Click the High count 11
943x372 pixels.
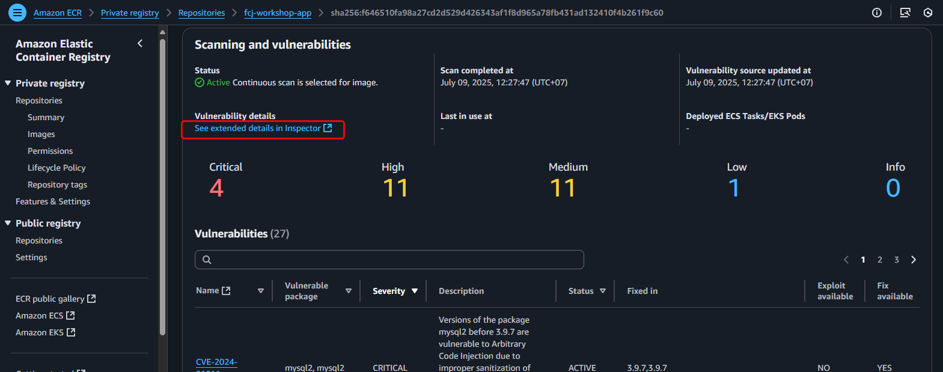coord(395,188)
